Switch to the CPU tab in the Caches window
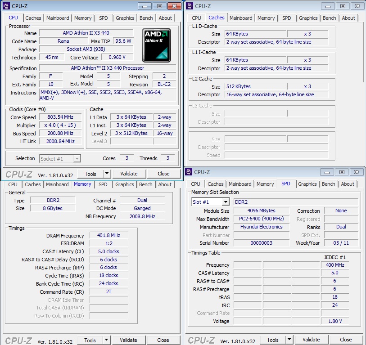 (x=196, y=18)
